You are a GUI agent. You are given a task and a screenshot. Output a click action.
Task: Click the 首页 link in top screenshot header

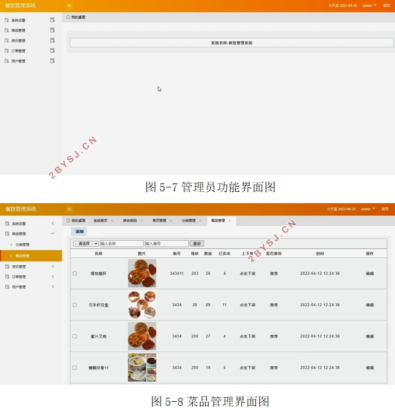coord(387,6)
